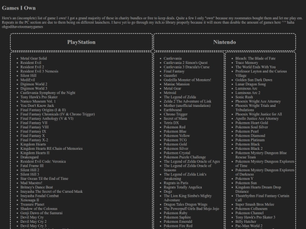Click 'Sonic Rush' entry
Screen dimensions: 306x229
click(244, 97)
